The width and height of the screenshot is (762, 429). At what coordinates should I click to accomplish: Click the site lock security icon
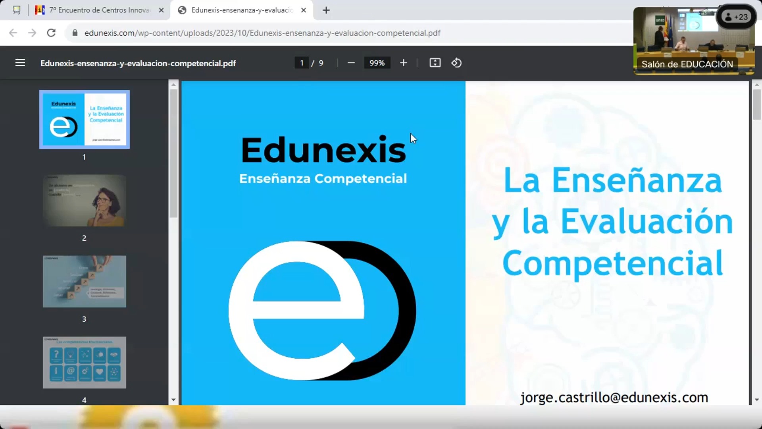pyautogui.click(x=75, y=33)
